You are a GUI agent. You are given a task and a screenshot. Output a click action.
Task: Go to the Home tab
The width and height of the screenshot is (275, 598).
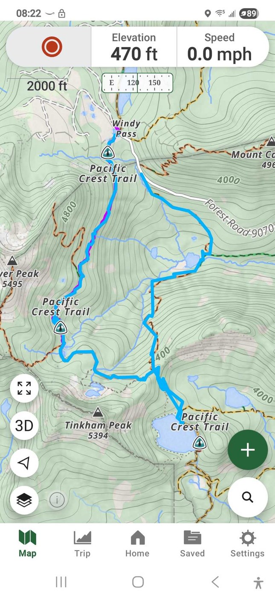137,544
